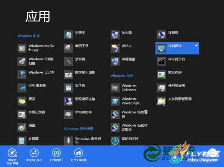Launch the 截图工具 snipping tool icon
The height and width of the screenshot is (167, 224).
pyautogui.click(x=69, y=48)
